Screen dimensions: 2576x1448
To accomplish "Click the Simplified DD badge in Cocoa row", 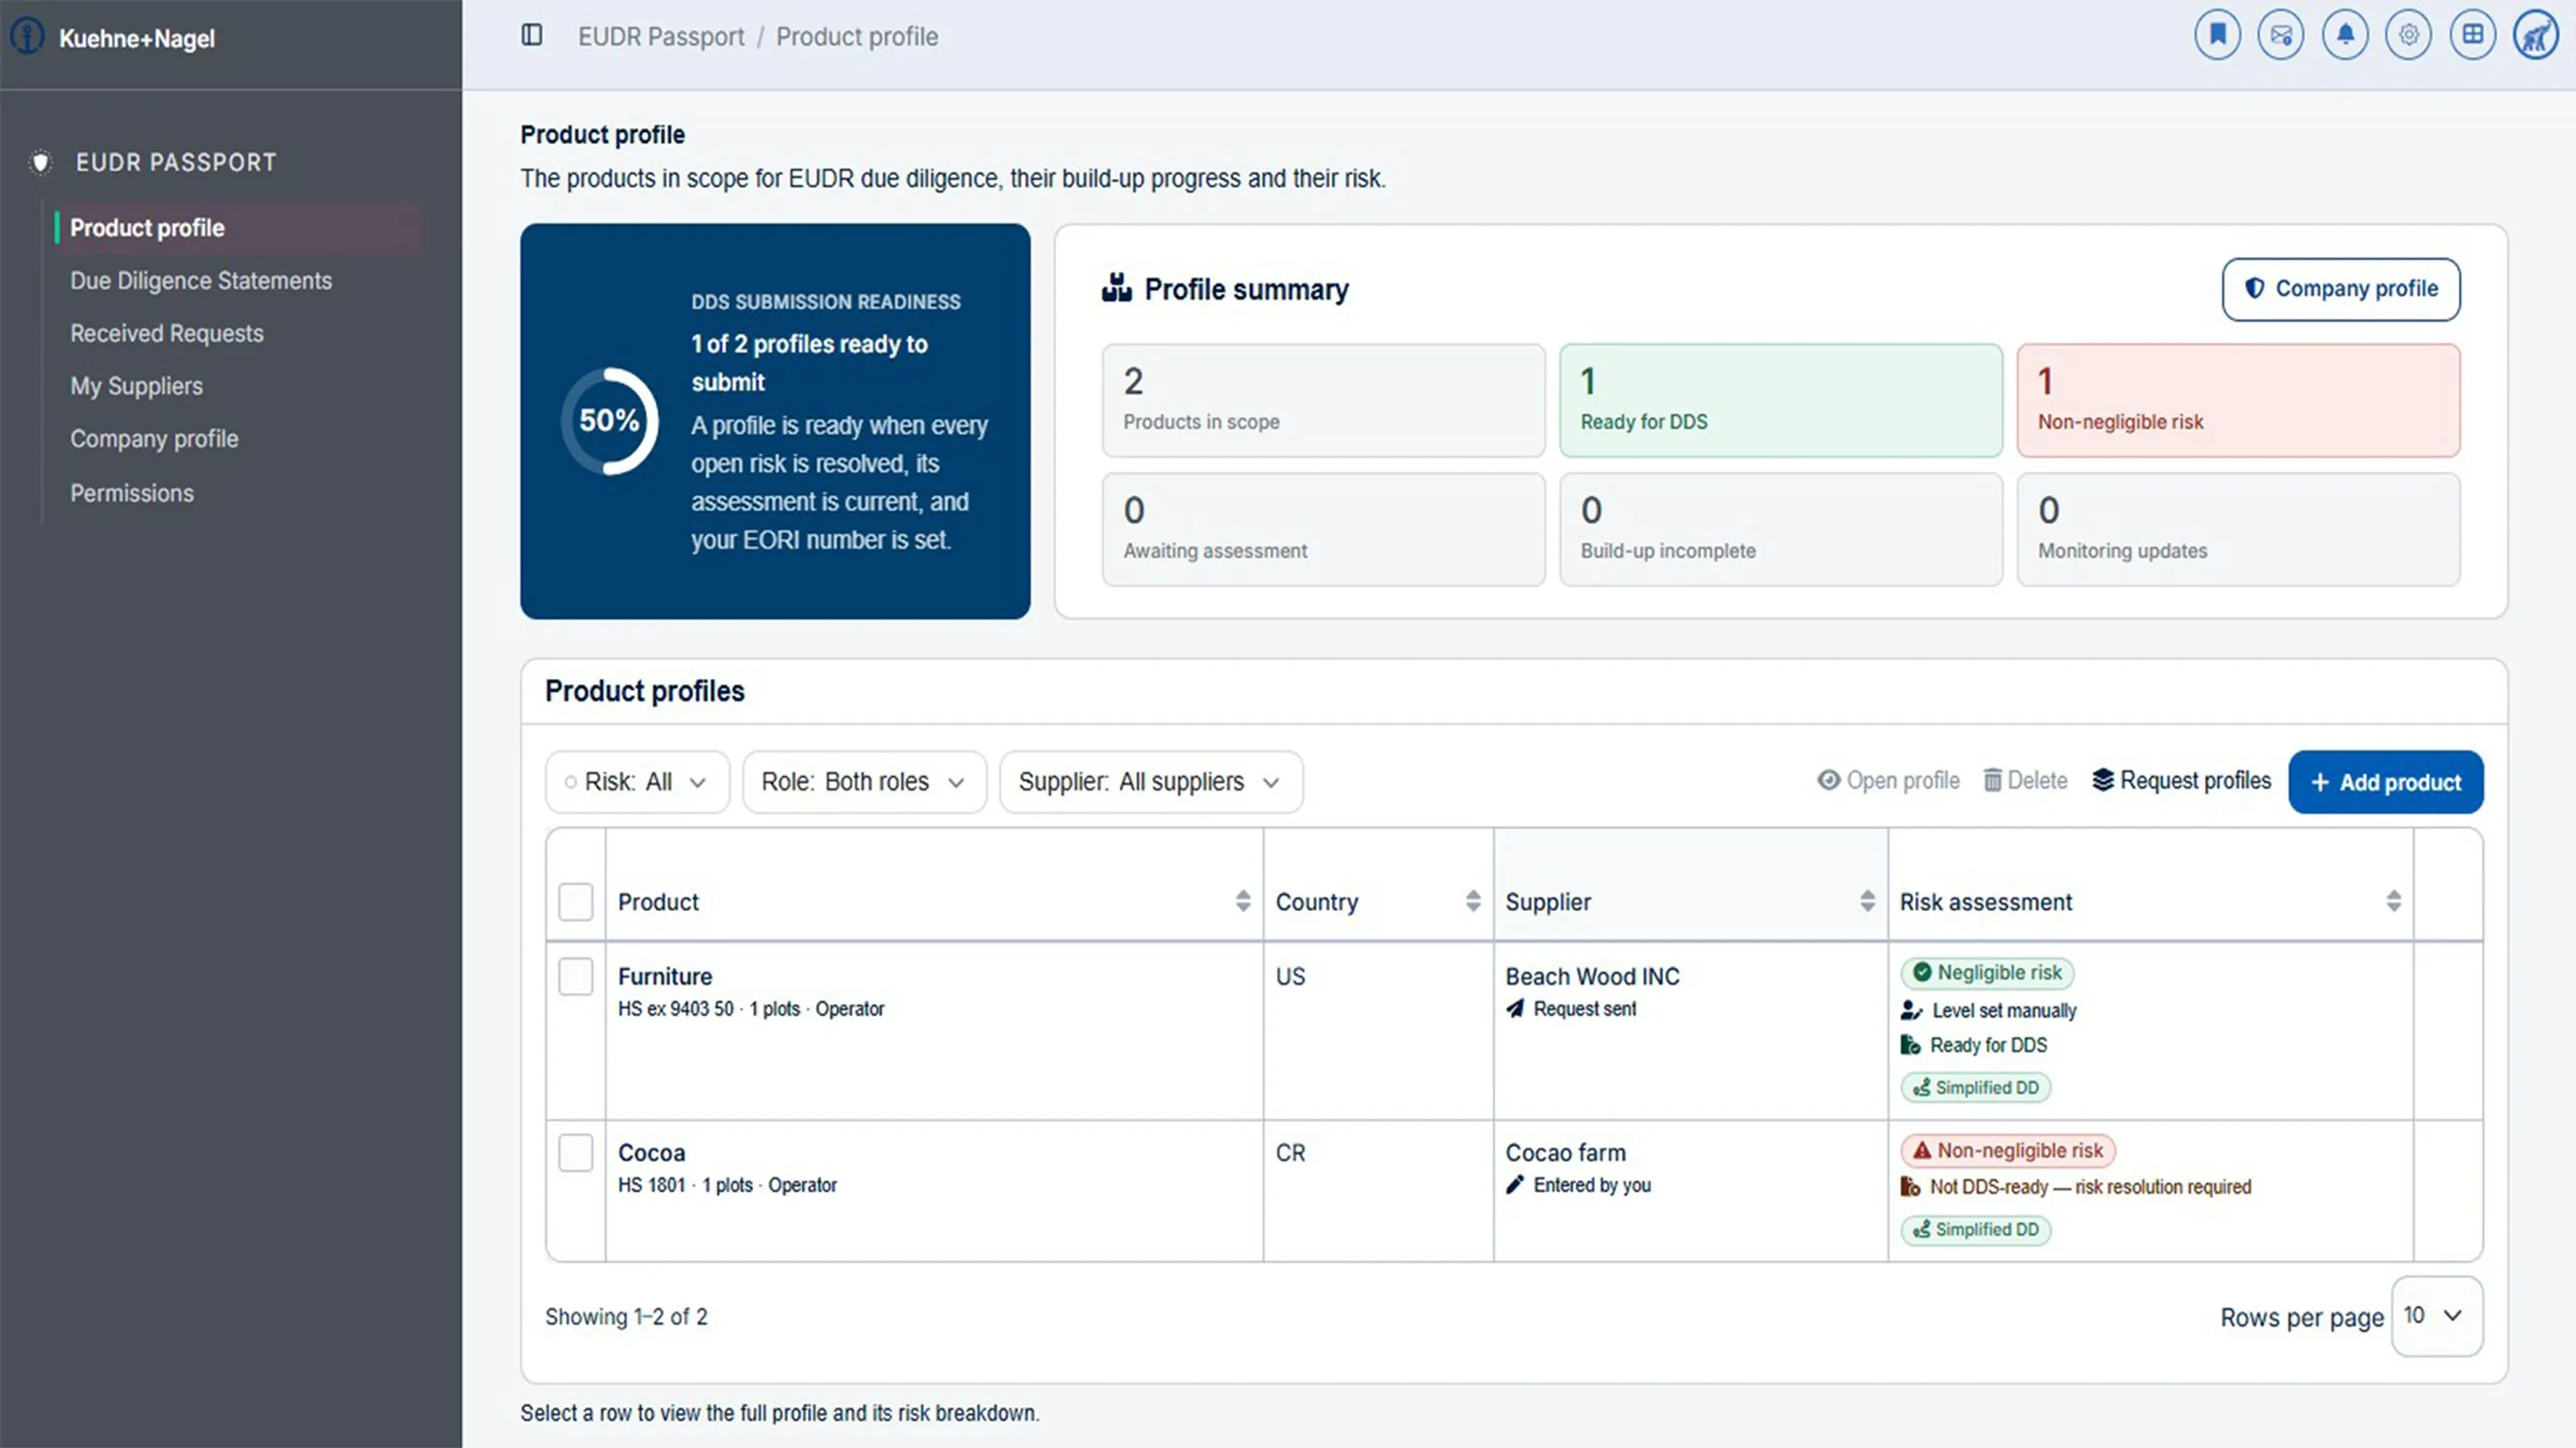I will tap(1975, 1229).
